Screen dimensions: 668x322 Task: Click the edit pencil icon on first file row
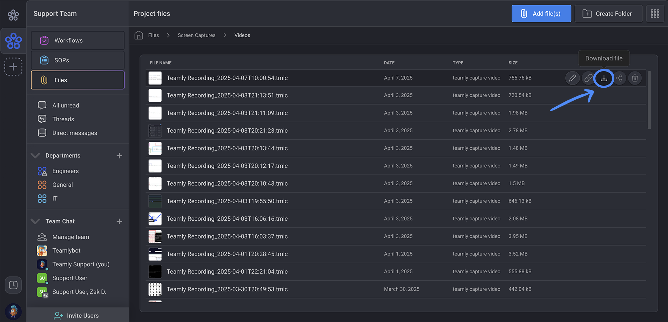[572, 78]
